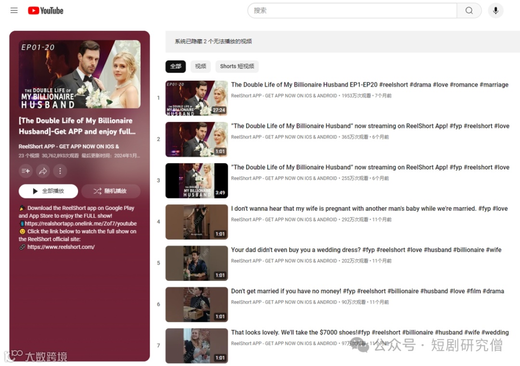520x366 pixels.
Task: Share the playlist using arrow icon
Action: point(43,171)
